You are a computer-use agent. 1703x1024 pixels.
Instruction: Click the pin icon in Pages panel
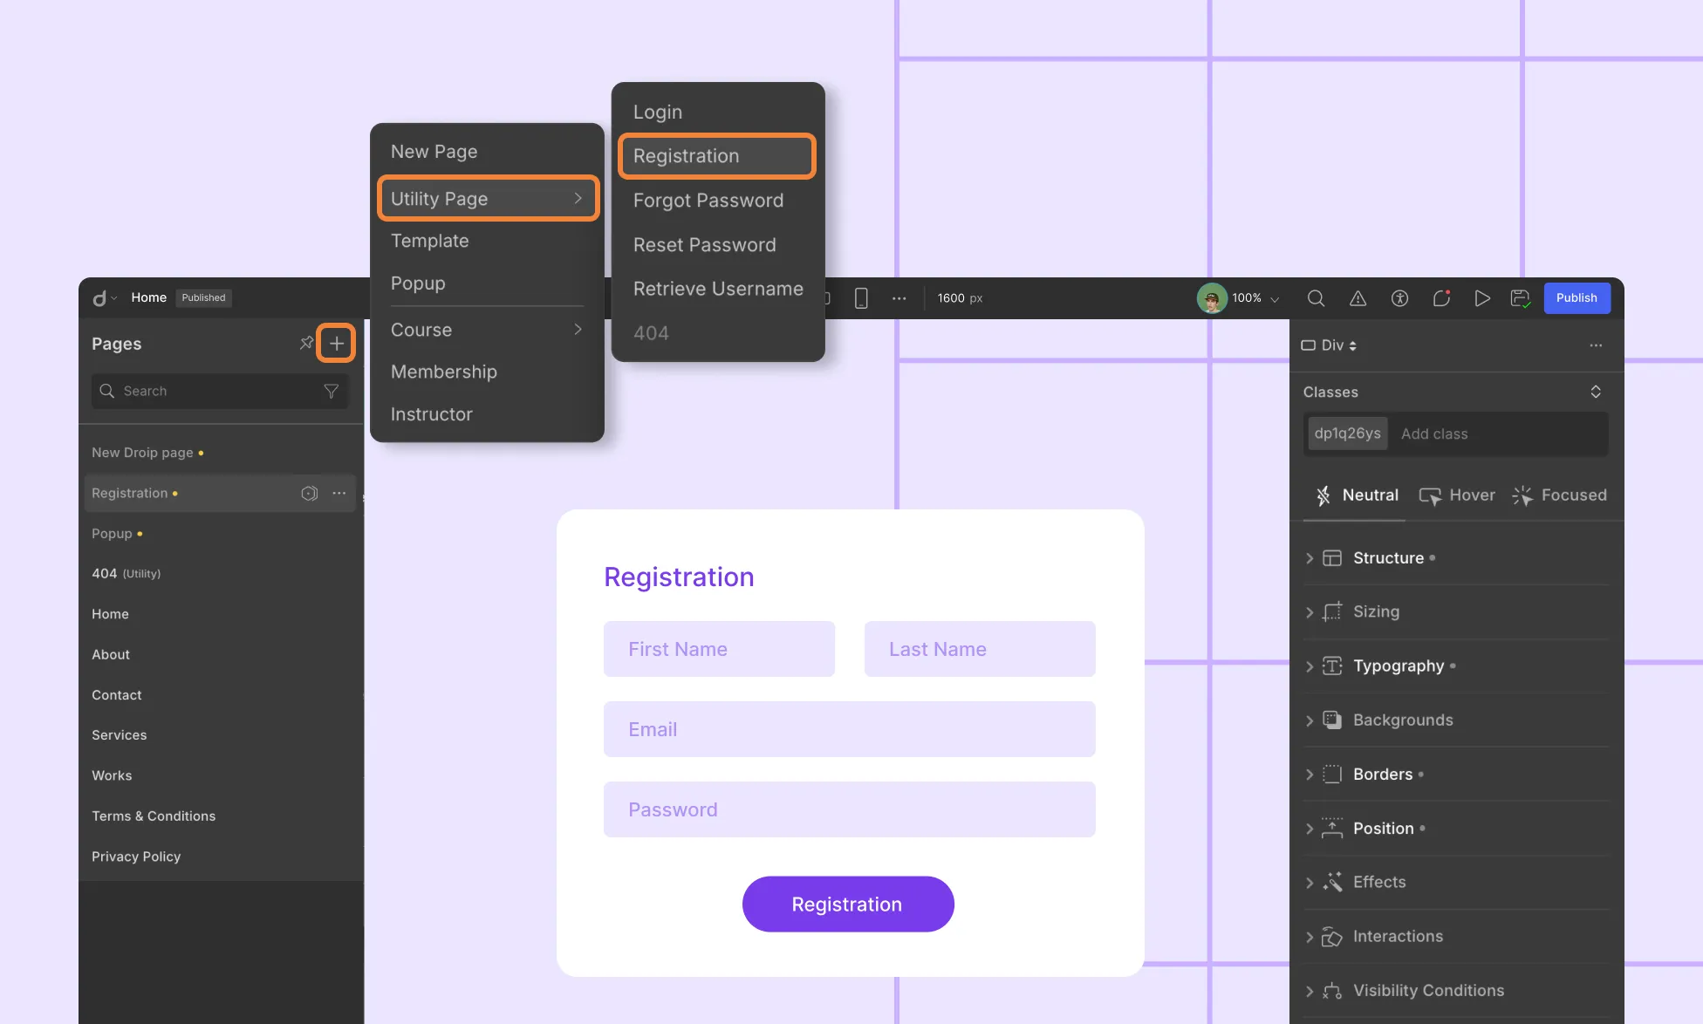click(305, 343)
